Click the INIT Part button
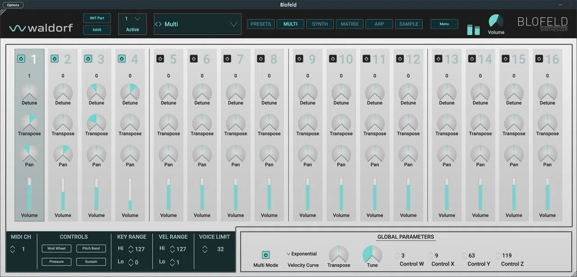Image resolution: width=577 pixels, height=277 pixels. pyautogui.click(x=97, y=18)
